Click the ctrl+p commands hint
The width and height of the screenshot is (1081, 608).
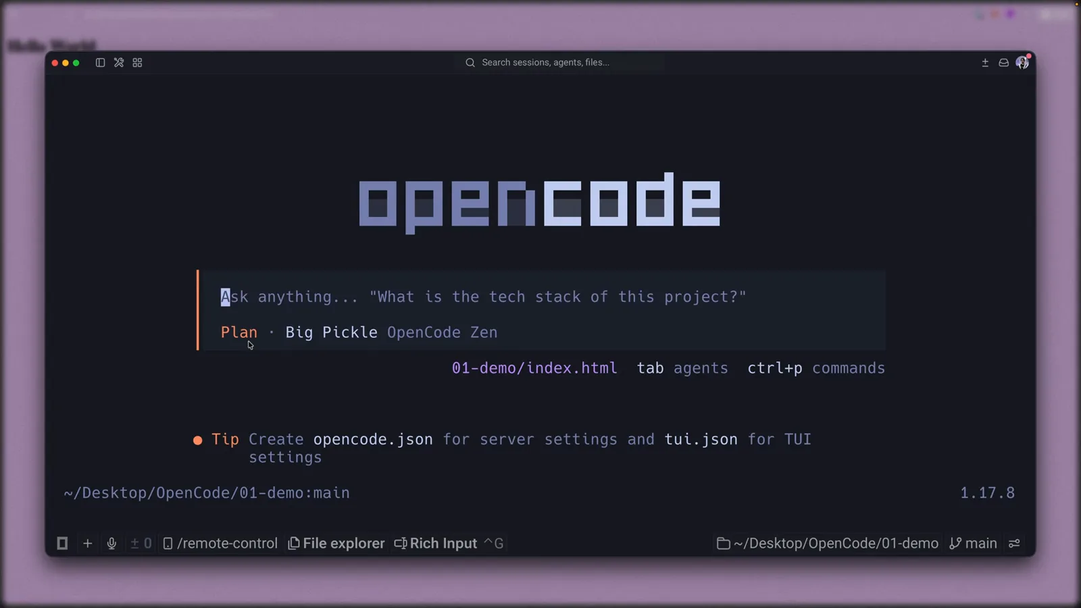(816, 368)
